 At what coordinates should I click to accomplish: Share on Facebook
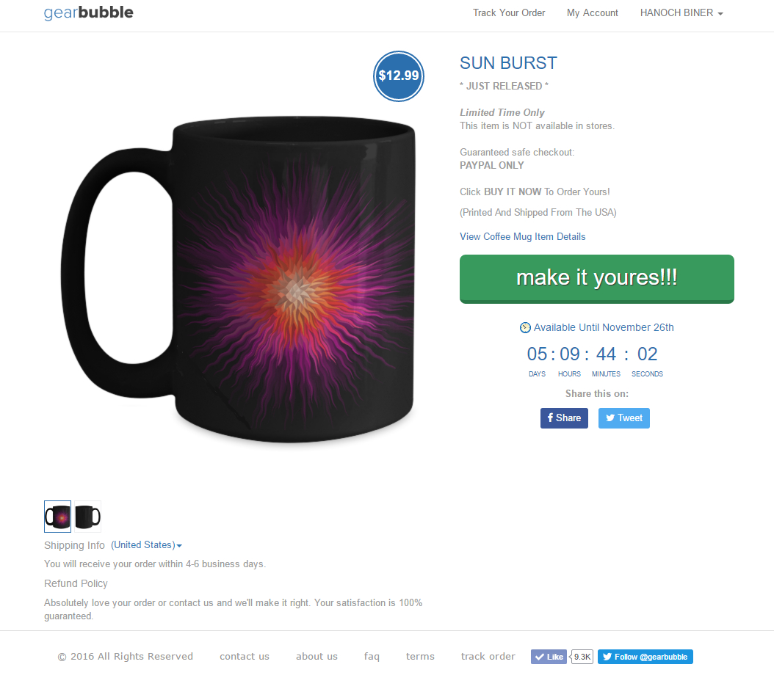pos(564,418)
